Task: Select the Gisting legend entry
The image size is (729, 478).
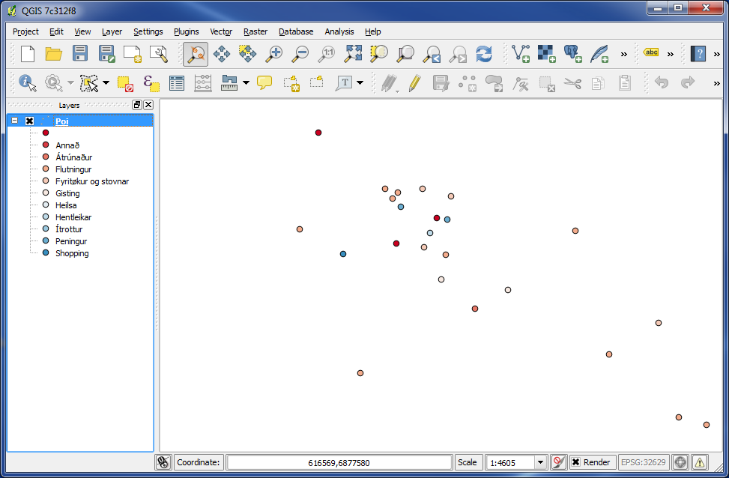Action: tap(67, 193)
